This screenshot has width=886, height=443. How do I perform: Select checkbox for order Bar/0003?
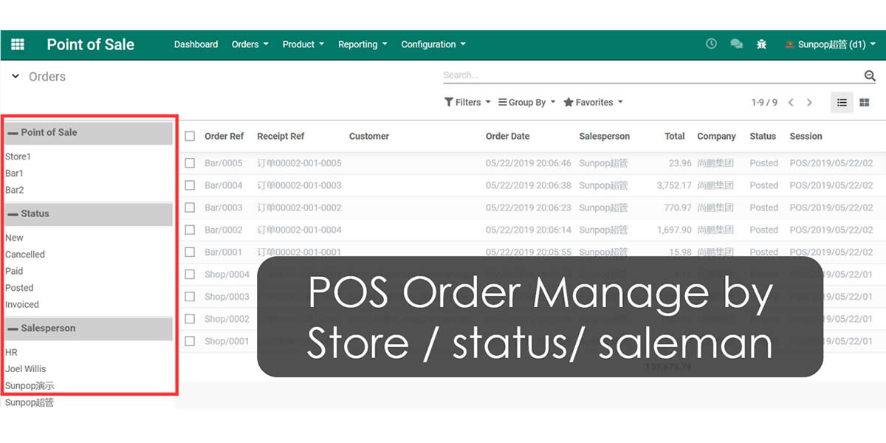tap(190, 207)
